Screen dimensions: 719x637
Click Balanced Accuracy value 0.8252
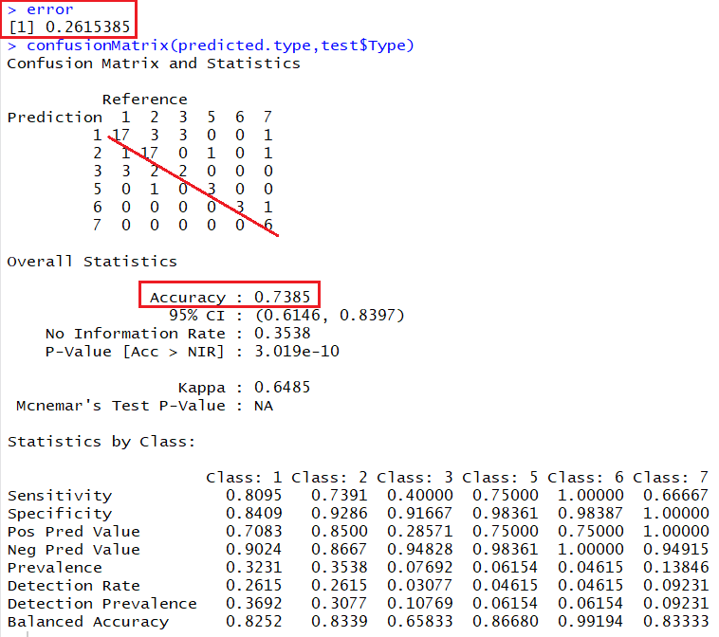(253, 622)
